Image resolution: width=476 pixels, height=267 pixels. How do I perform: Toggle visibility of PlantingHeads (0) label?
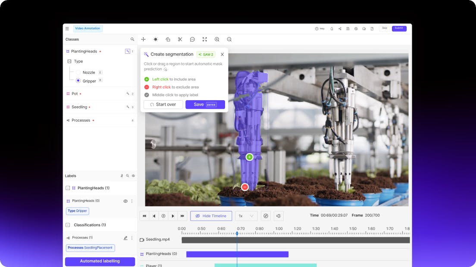click(x=125, y=201)
